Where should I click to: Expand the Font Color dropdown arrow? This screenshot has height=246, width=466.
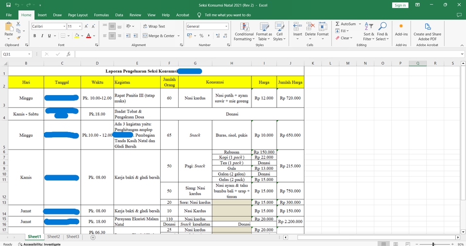[x=94, y=35]
